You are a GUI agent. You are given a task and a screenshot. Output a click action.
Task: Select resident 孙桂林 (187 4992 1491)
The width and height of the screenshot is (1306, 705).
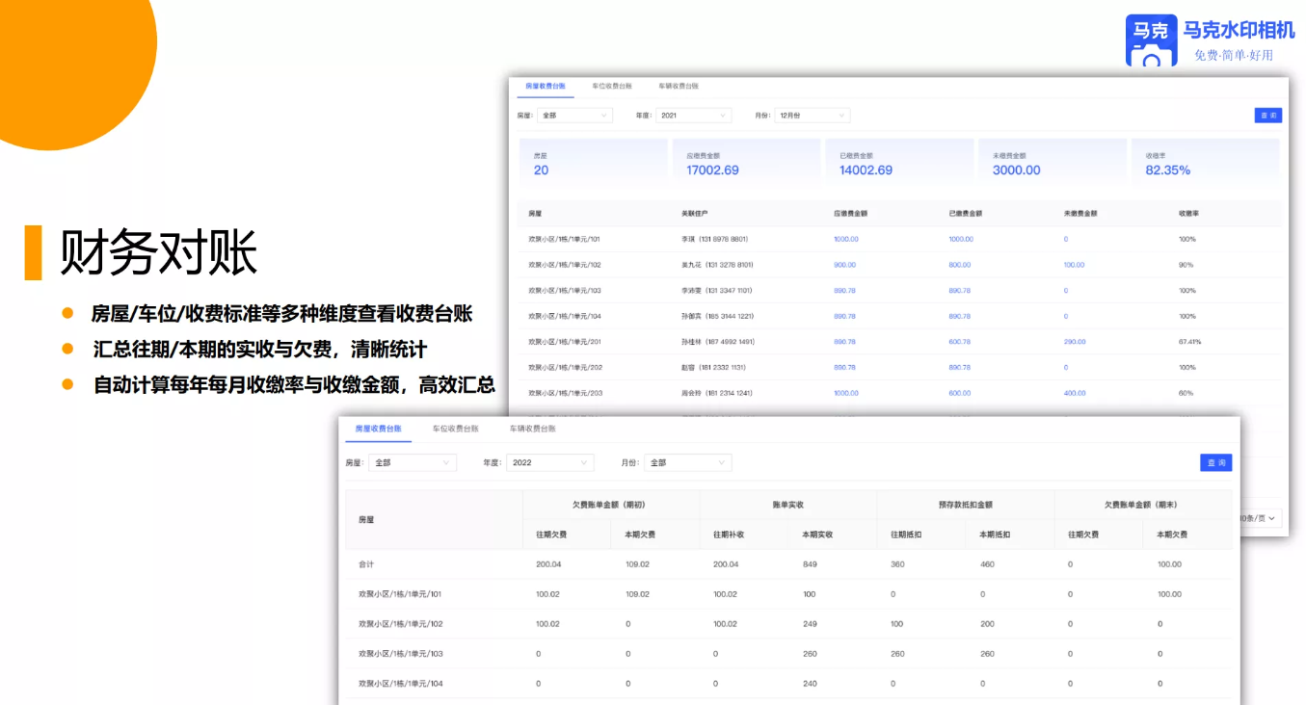(x=717, y=342)
